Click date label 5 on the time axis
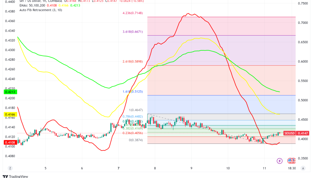This screenshot has width=313, height=178. coord(45,168)
